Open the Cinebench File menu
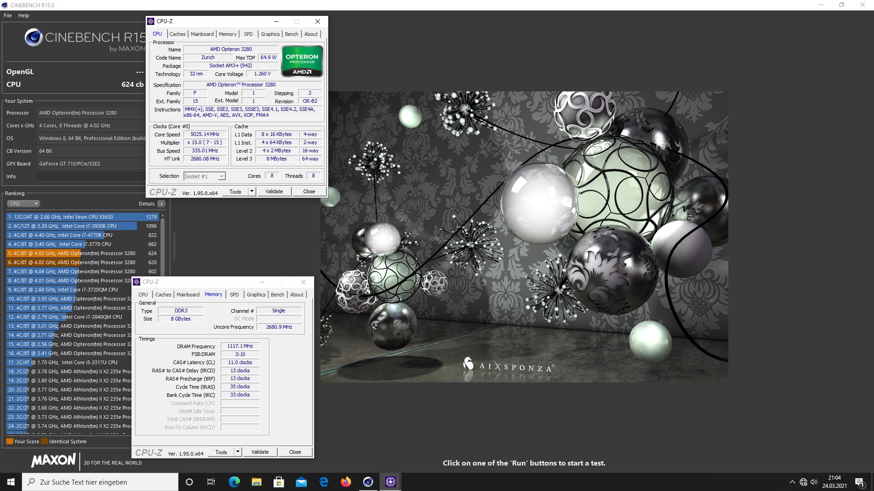Screen dimensions: 874x491 [8, 15]
